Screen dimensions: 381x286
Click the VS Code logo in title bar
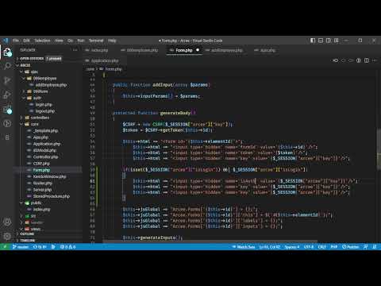click(x=6, y=41)
